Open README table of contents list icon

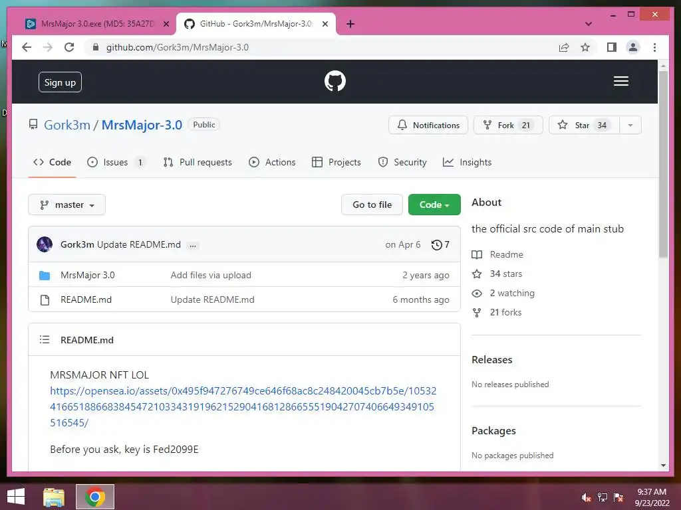(x=45, y=339)
